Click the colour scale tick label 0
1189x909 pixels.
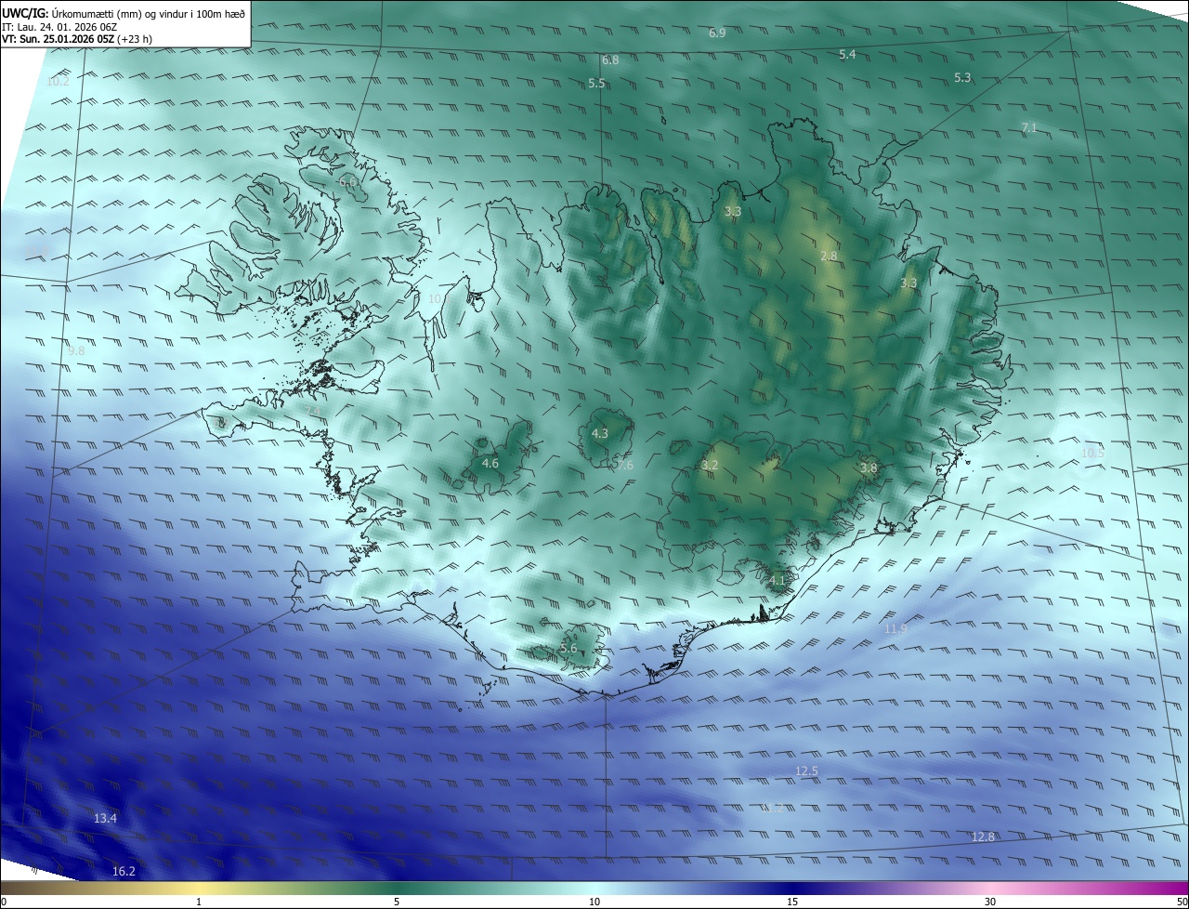tap(4, 902)
